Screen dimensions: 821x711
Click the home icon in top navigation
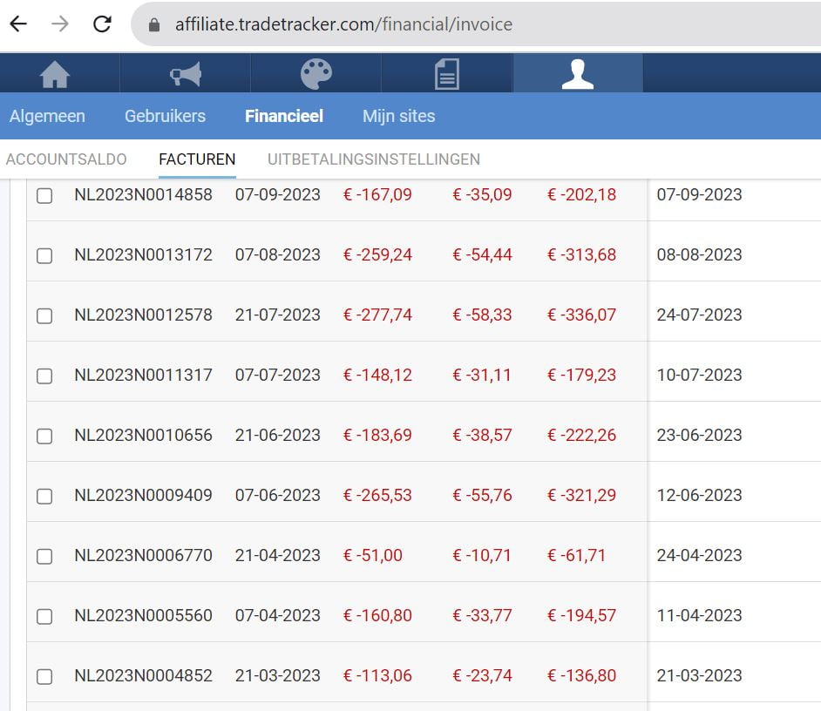pyautogui.click(x=55, y=75)
